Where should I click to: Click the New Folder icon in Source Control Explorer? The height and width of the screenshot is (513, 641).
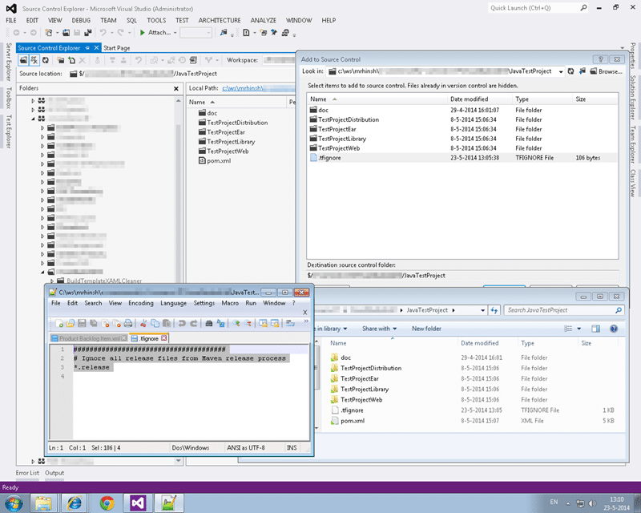61,60
